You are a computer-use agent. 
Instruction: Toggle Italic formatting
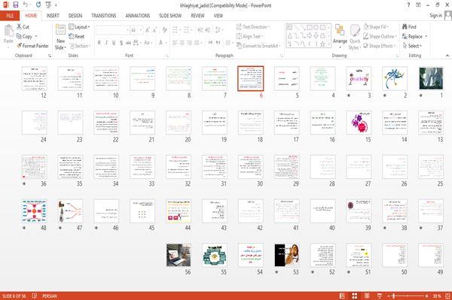click(x=106, y=43)
